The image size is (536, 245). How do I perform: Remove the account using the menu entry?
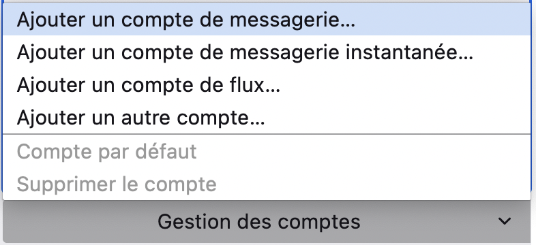pos(266,184)
